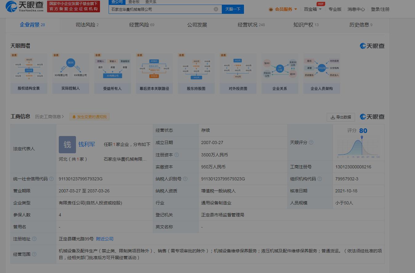Image resolution: width=415 pixels, height=273 pixels.
Task: Click the crown icon beside 会员服务
Action: (x=271, y=9)
